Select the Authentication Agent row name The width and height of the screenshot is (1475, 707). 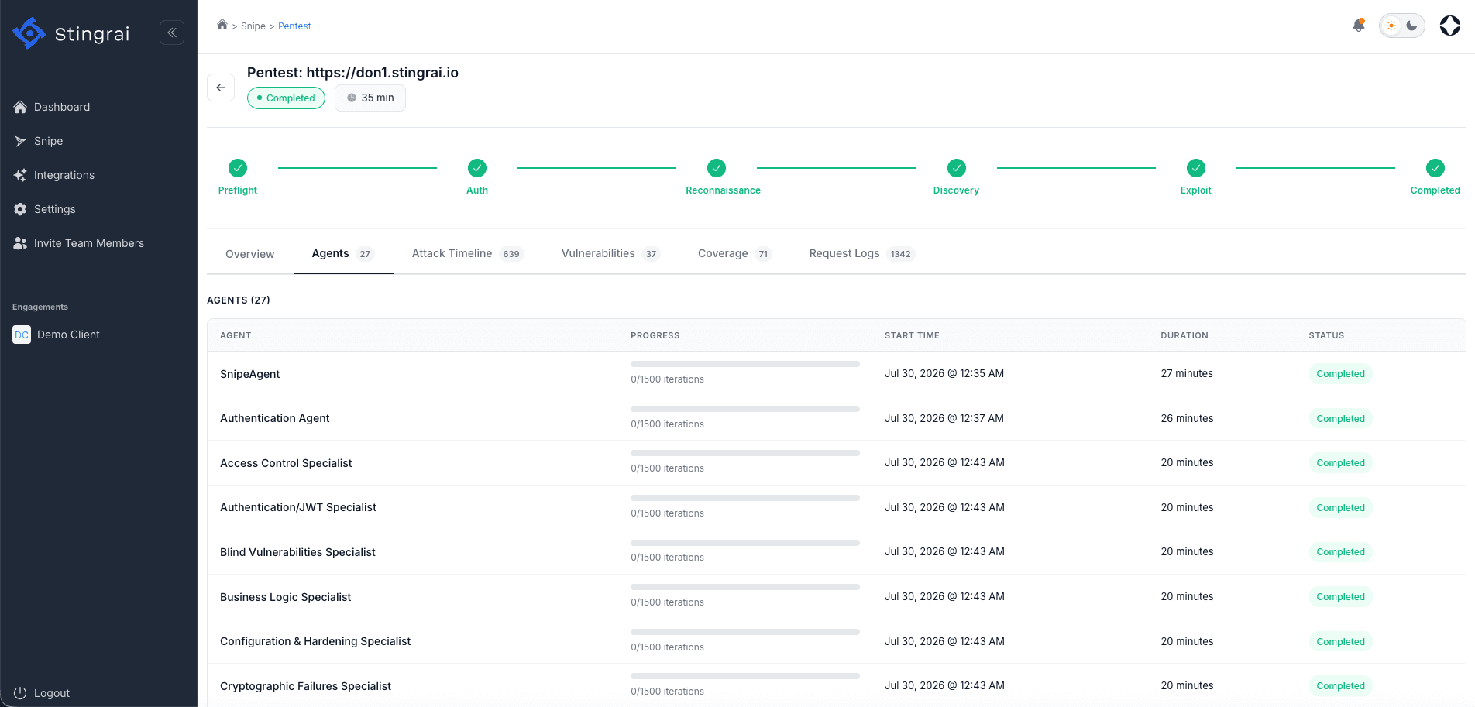click(274, 418)
